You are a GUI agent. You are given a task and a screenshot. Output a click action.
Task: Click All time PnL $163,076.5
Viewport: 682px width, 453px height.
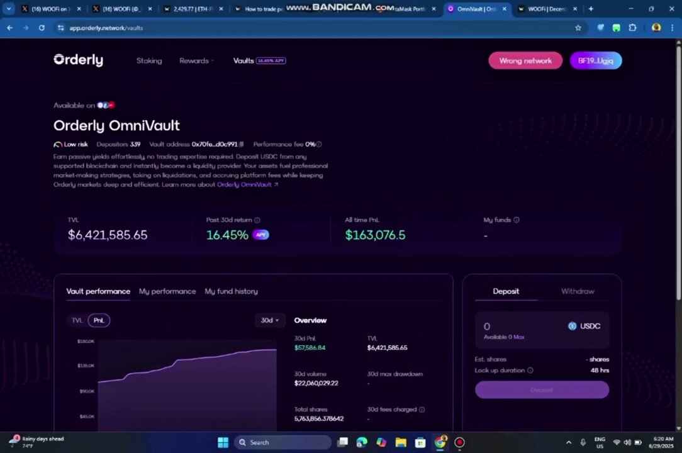375,235
